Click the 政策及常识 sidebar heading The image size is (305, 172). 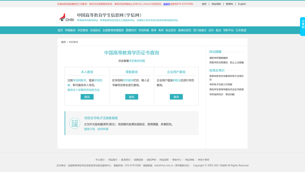click(x=217, y=70)
